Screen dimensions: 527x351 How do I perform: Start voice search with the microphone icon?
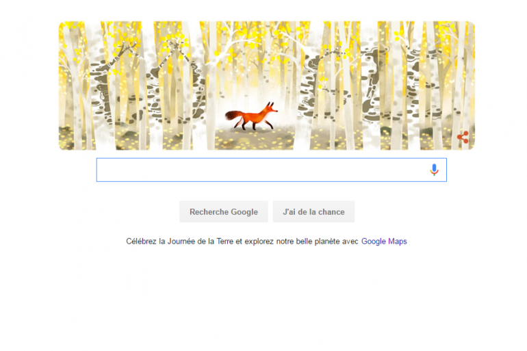coord(434,170)
